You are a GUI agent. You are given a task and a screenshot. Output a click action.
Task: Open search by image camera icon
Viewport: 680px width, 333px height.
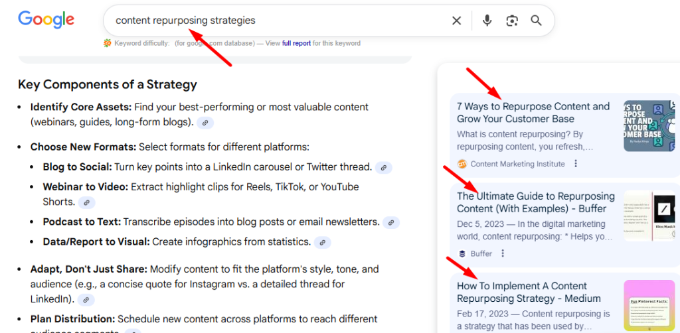coord(511,21)
